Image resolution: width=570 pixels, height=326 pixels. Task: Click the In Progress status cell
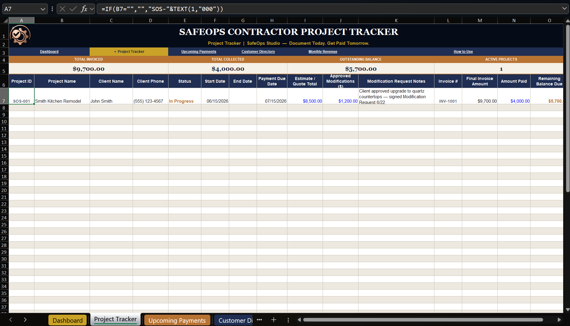185,96
